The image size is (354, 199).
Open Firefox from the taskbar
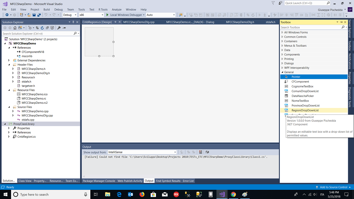(x=142, y=195)
